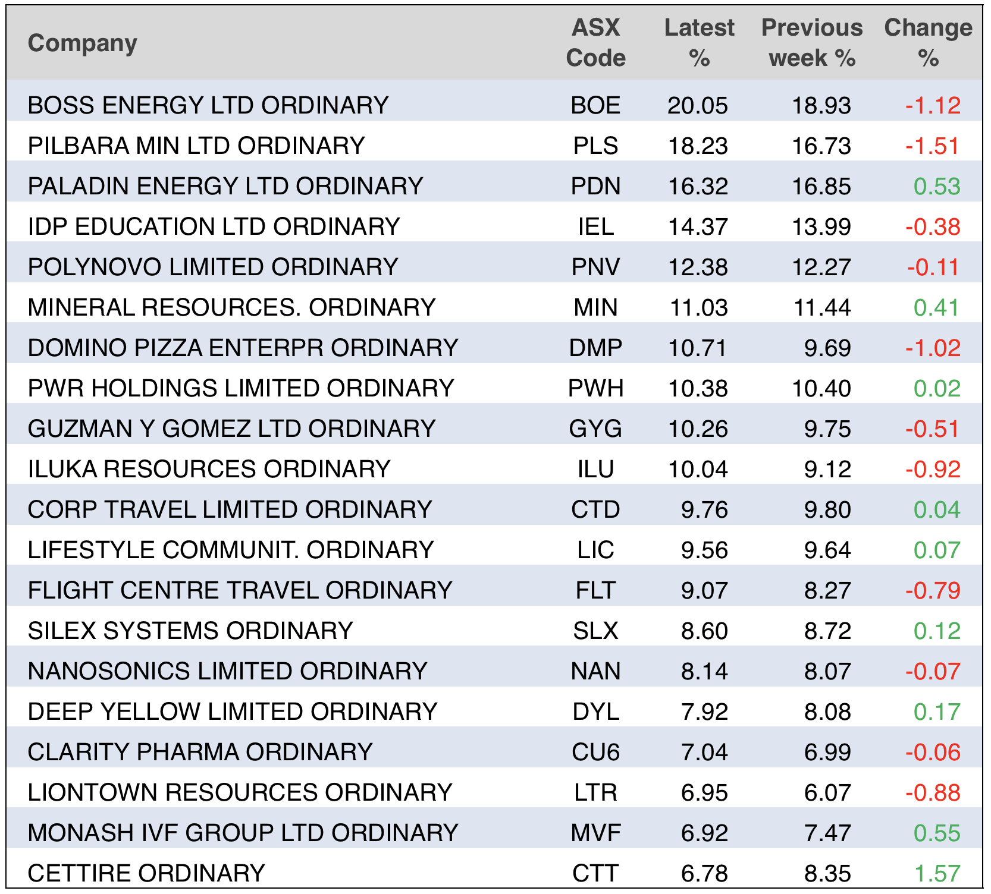Click CETTIRE change value 1.57
The image size is (991, 894).
pos(936,874)
